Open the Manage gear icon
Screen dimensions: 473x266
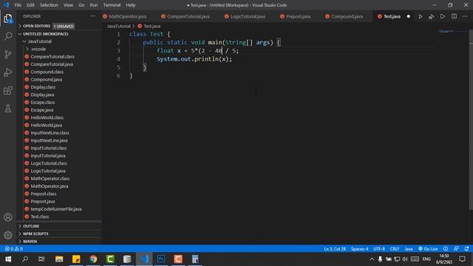(x=8, y=235)
